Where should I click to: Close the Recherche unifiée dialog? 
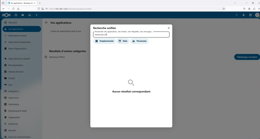(x=168, y=28)
